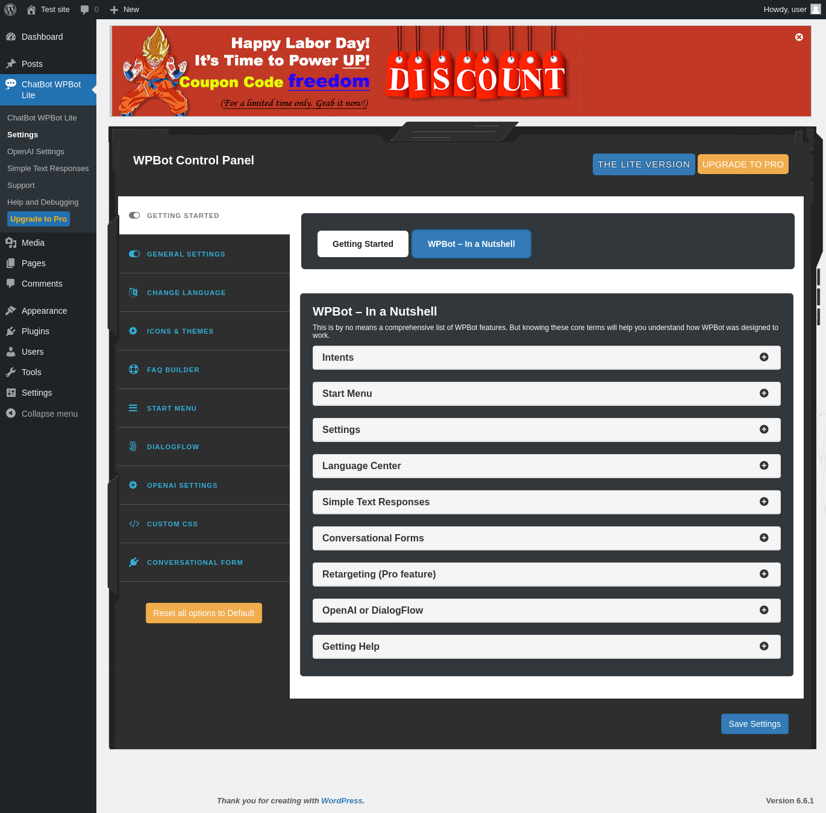Click the Media icon in sidebar
The height and width of the screenshot is (813, 826).
[11, 243]
